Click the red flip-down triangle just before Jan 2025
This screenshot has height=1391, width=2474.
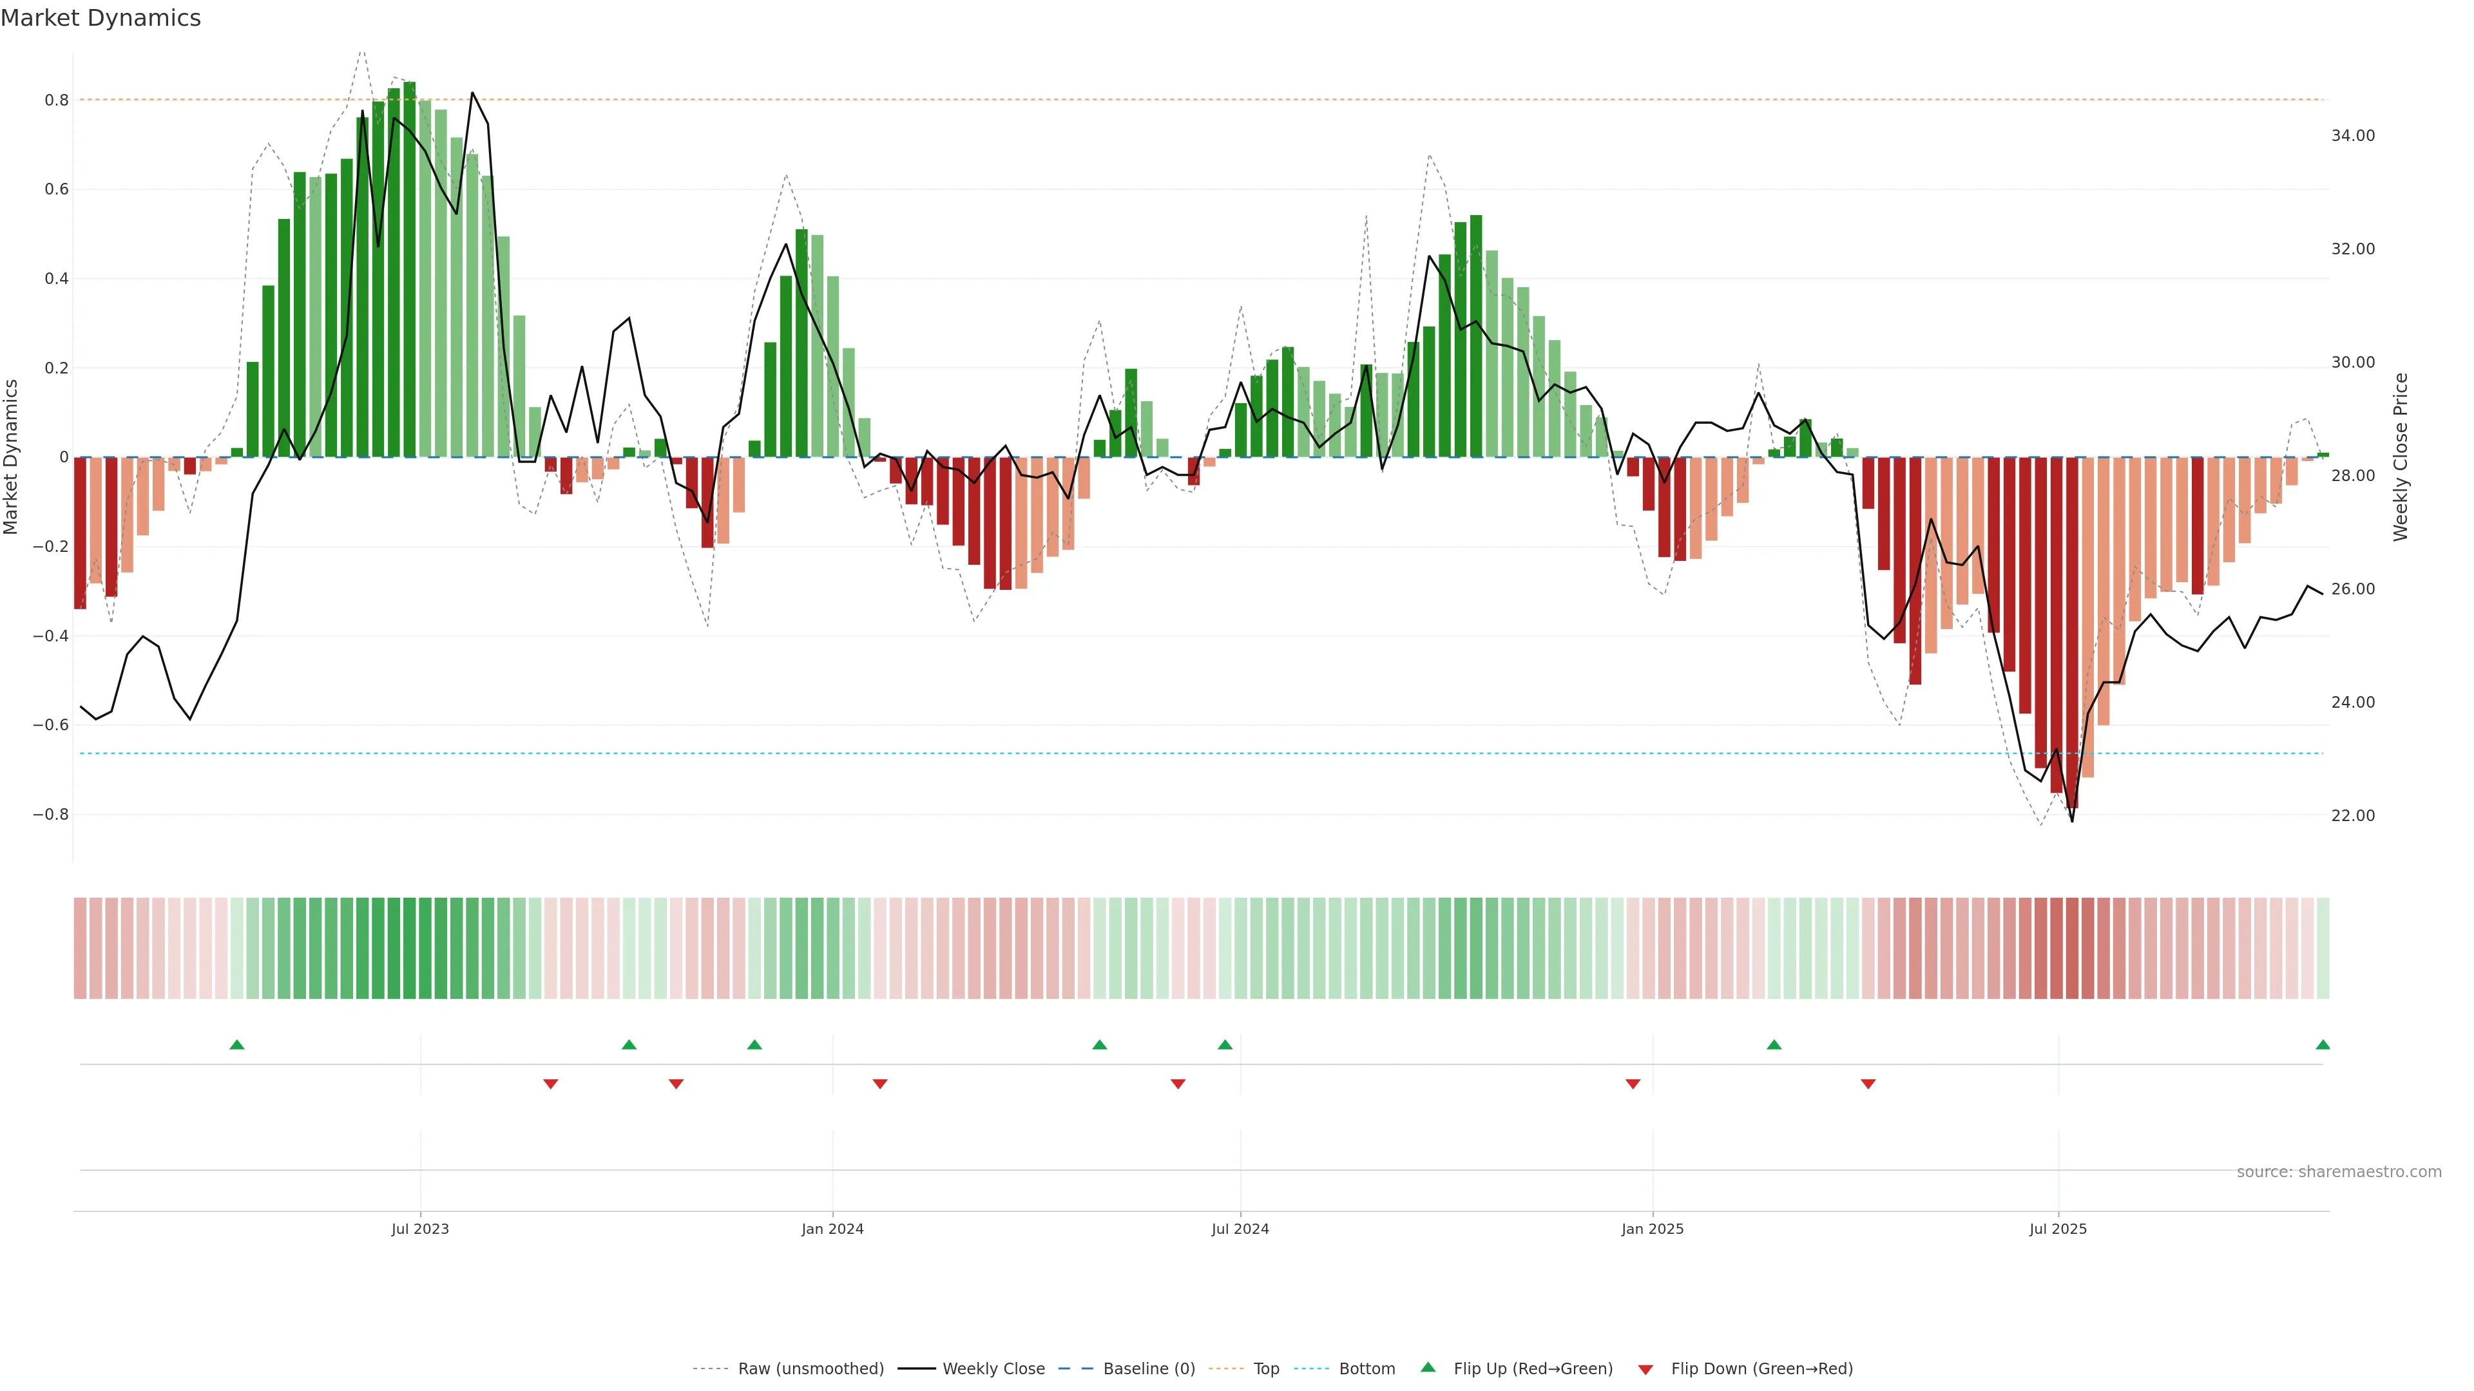point(1633,1084)
